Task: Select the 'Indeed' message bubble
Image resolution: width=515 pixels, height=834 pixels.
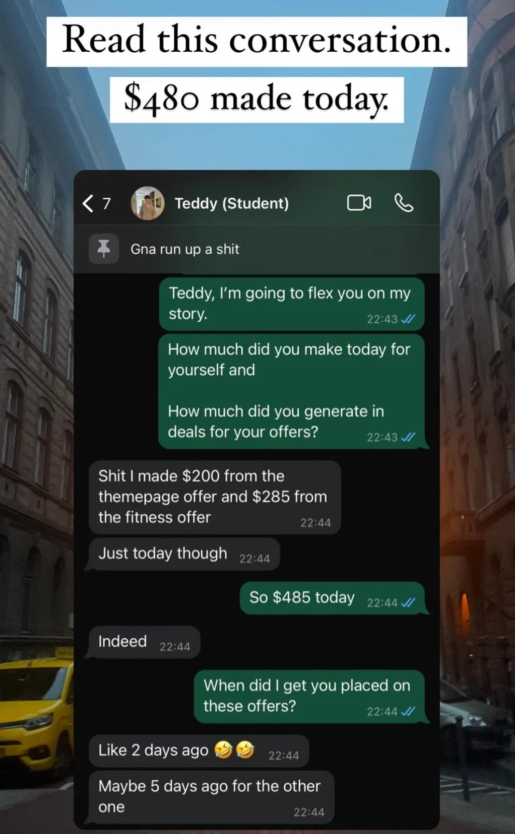Action: pos(144,642)
